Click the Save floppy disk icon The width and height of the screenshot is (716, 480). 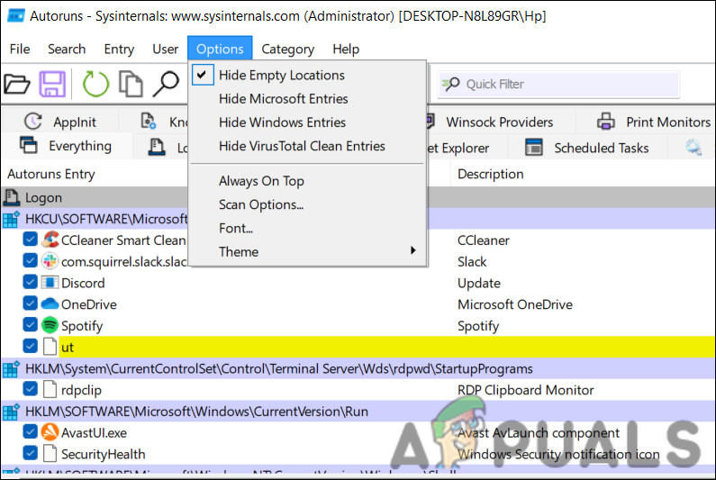pos(52,84)
